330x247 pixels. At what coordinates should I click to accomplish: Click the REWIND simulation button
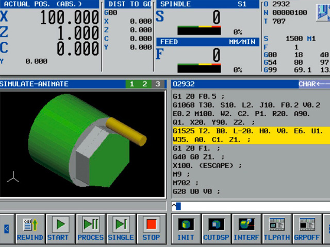30,229
